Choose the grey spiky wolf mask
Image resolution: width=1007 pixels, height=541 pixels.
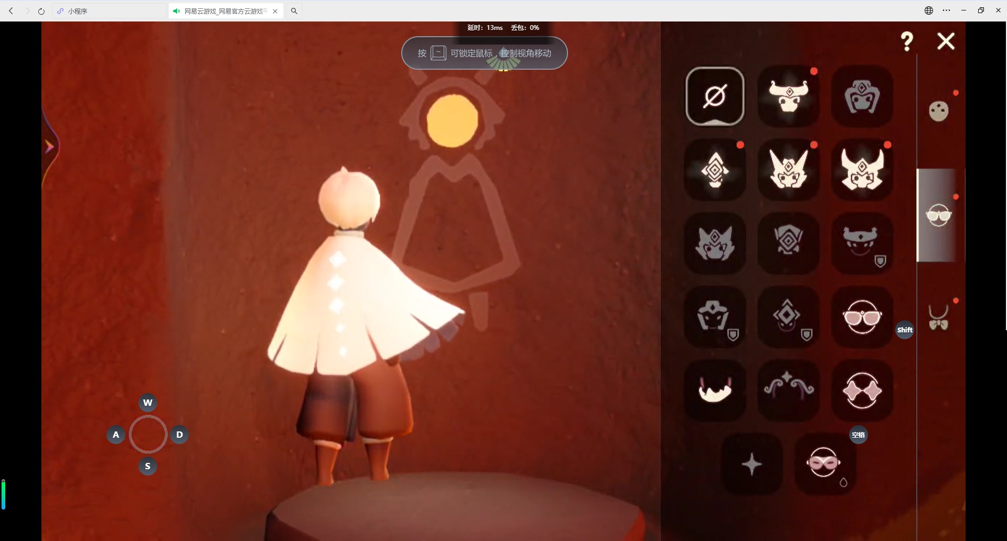click(715, 243)
